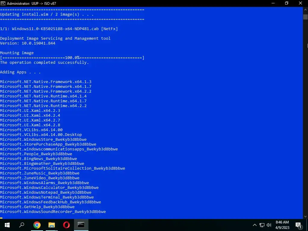Click Microsoft.BingNews_8wekyb3d8bbwe line
The image size is (308, 231).
(38, 159)
